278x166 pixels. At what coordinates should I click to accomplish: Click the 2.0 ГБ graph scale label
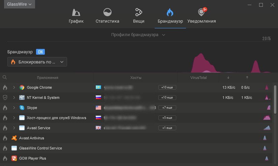click(267, 38)
